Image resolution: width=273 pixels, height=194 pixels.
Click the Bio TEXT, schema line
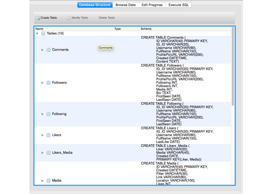164,93
